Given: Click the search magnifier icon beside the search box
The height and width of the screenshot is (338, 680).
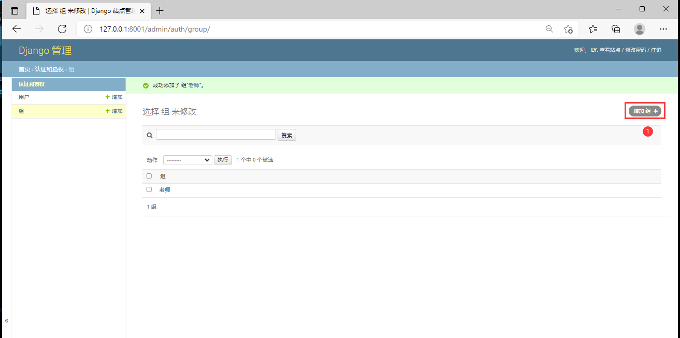Looking at the screenshot, I should click(150, 135).
